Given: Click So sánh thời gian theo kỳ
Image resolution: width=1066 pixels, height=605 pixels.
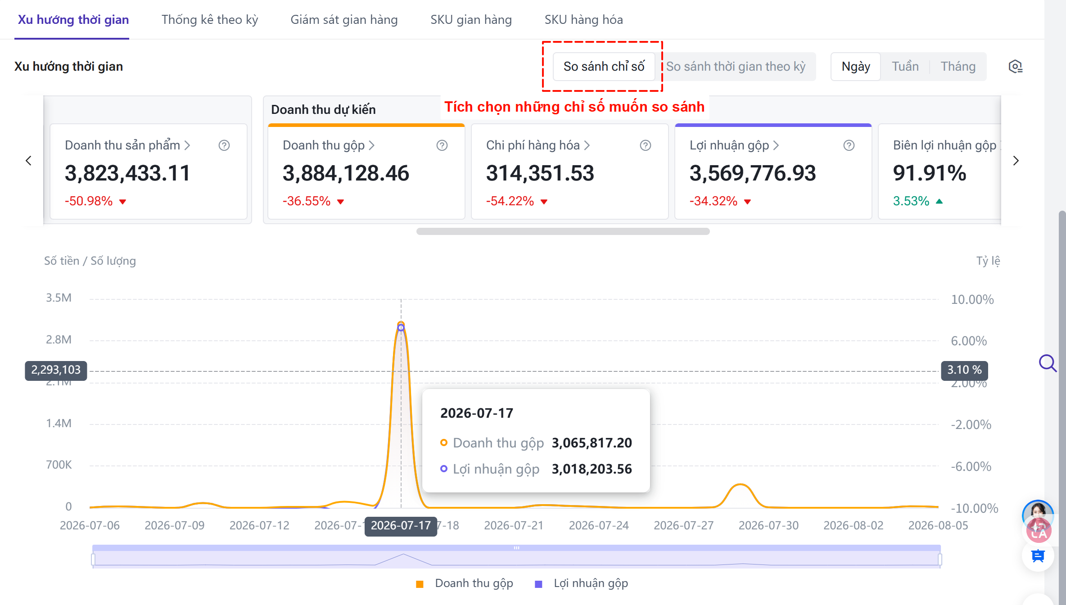Looking at the screenshot, I should click(736, 67).
